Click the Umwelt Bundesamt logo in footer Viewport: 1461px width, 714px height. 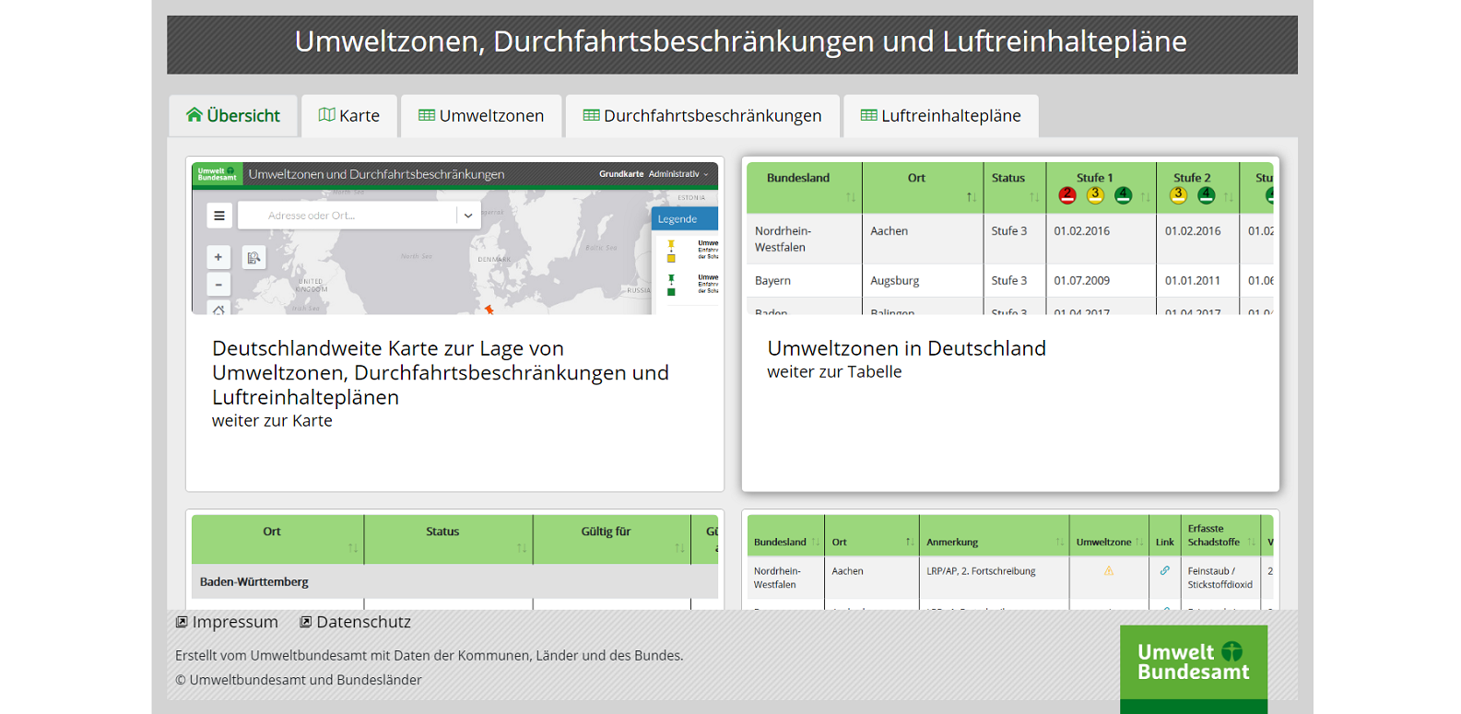[x=1193, y=662]
